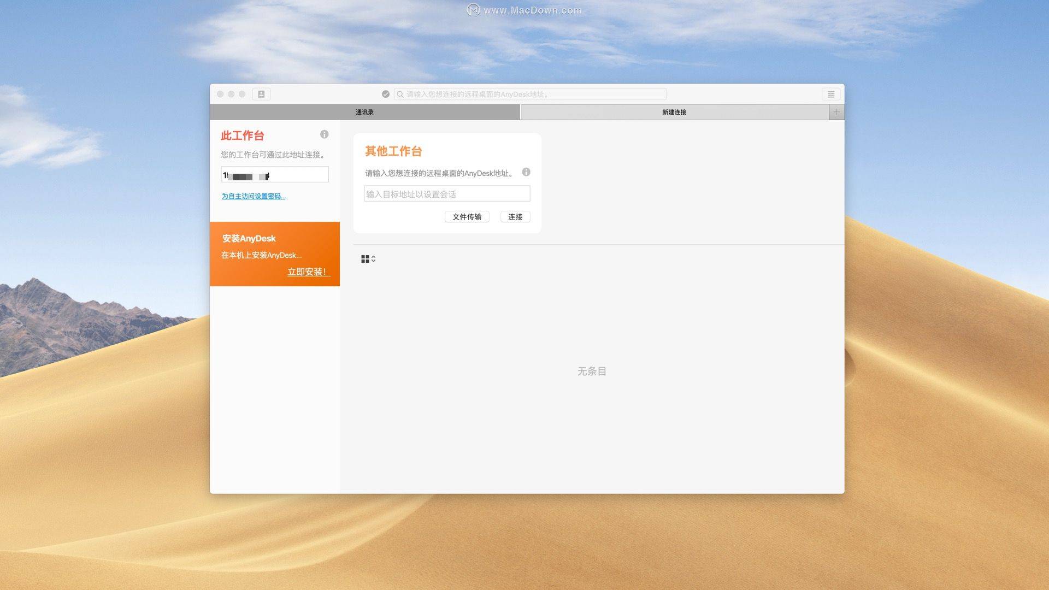Image resolution: width=1049 pixels, height=590 pixels.
Task: Show info for 此工作台 section
Action: pos(325,134)
